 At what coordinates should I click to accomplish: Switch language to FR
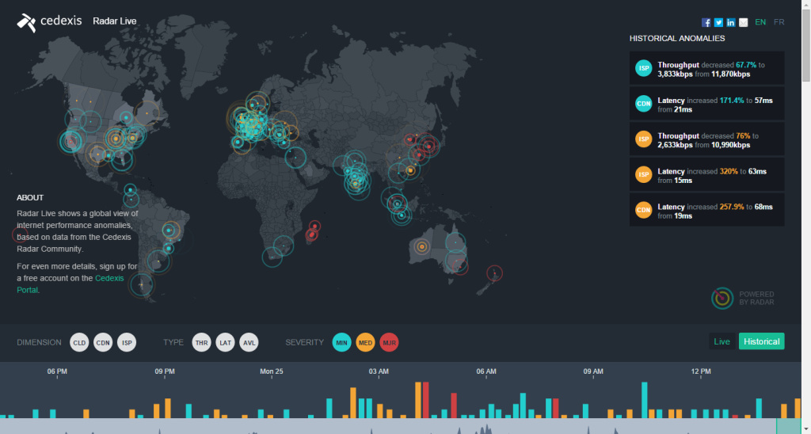(779, 22)
